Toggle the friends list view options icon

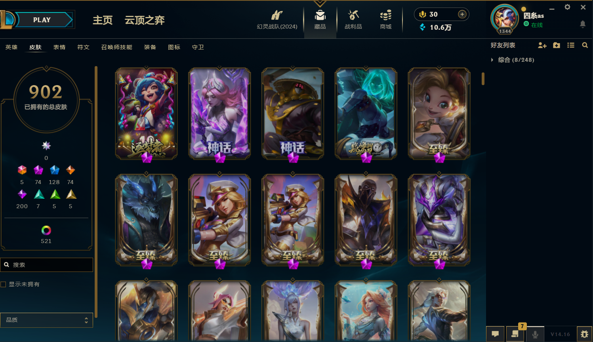(x=571, y=46)
